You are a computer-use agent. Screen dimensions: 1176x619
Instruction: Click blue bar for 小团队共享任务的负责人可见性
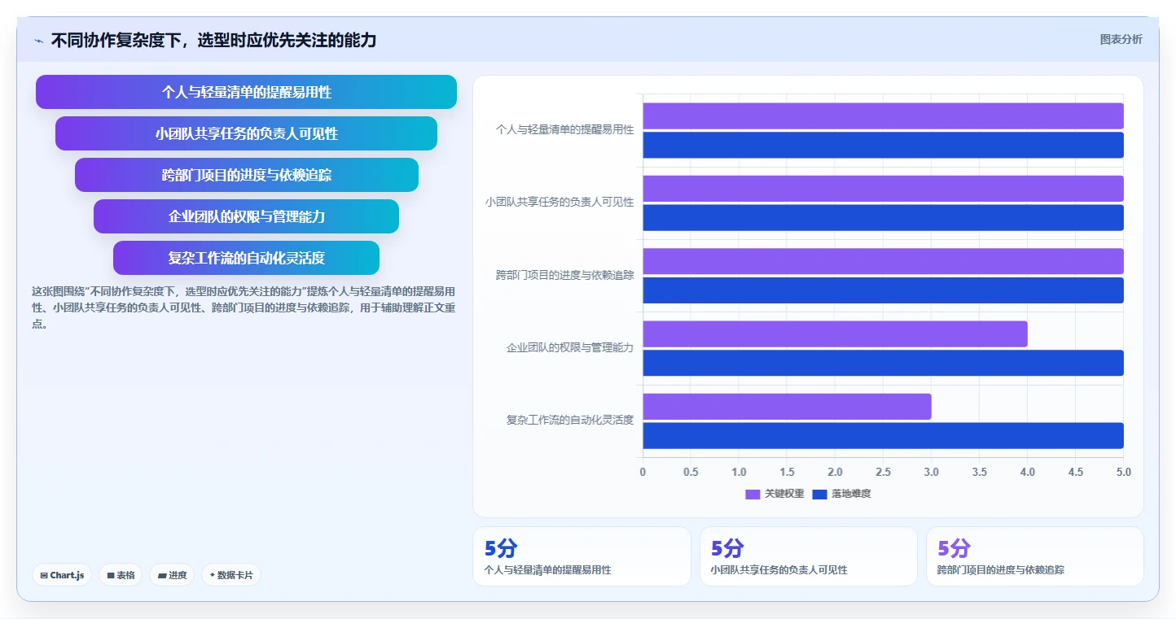pos(883,217)
